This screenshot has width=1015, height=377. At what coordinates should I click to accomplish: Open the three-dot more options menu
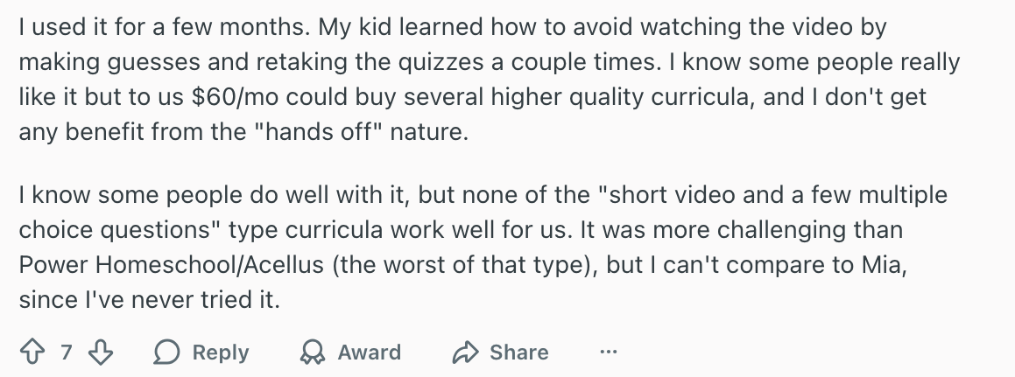[609, 352]
